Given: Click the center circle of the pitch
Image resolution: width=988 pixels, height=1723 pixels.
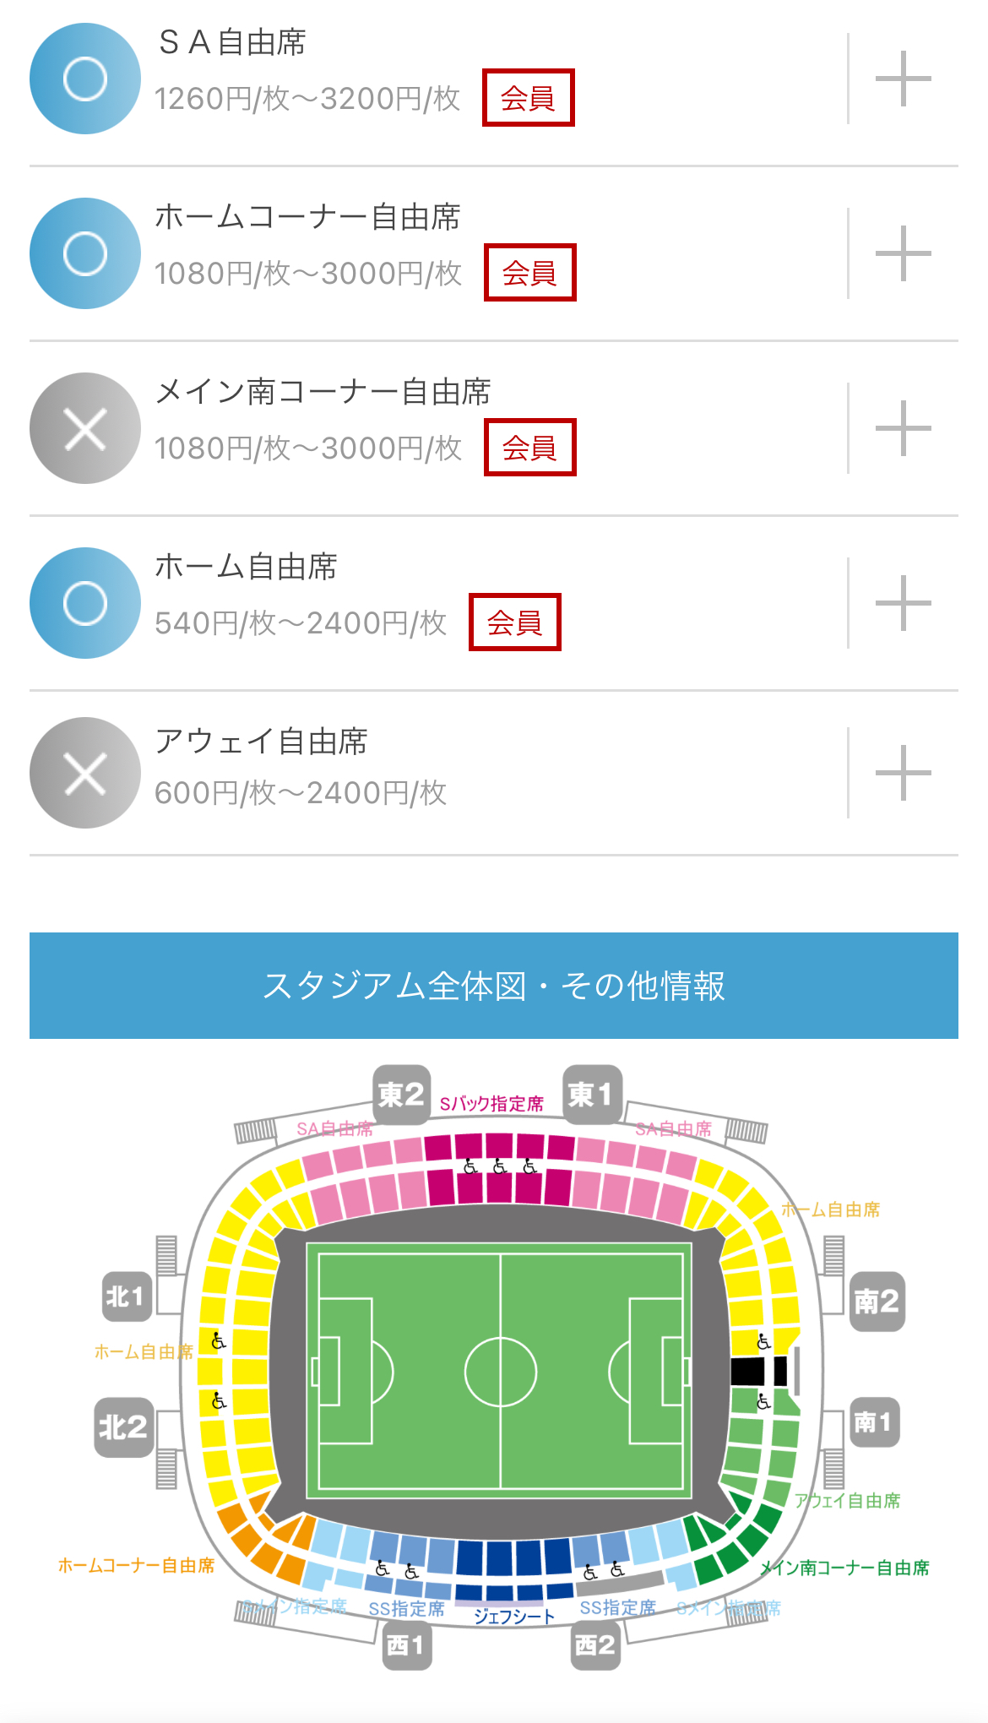Looking at the screenshot, I should tap(501, 1372).
